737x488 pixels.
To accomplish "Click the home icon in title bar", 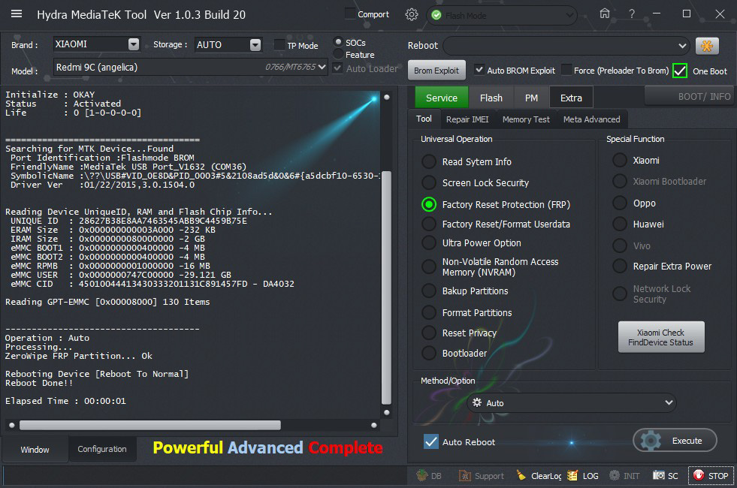I will (x=605, y=14).
